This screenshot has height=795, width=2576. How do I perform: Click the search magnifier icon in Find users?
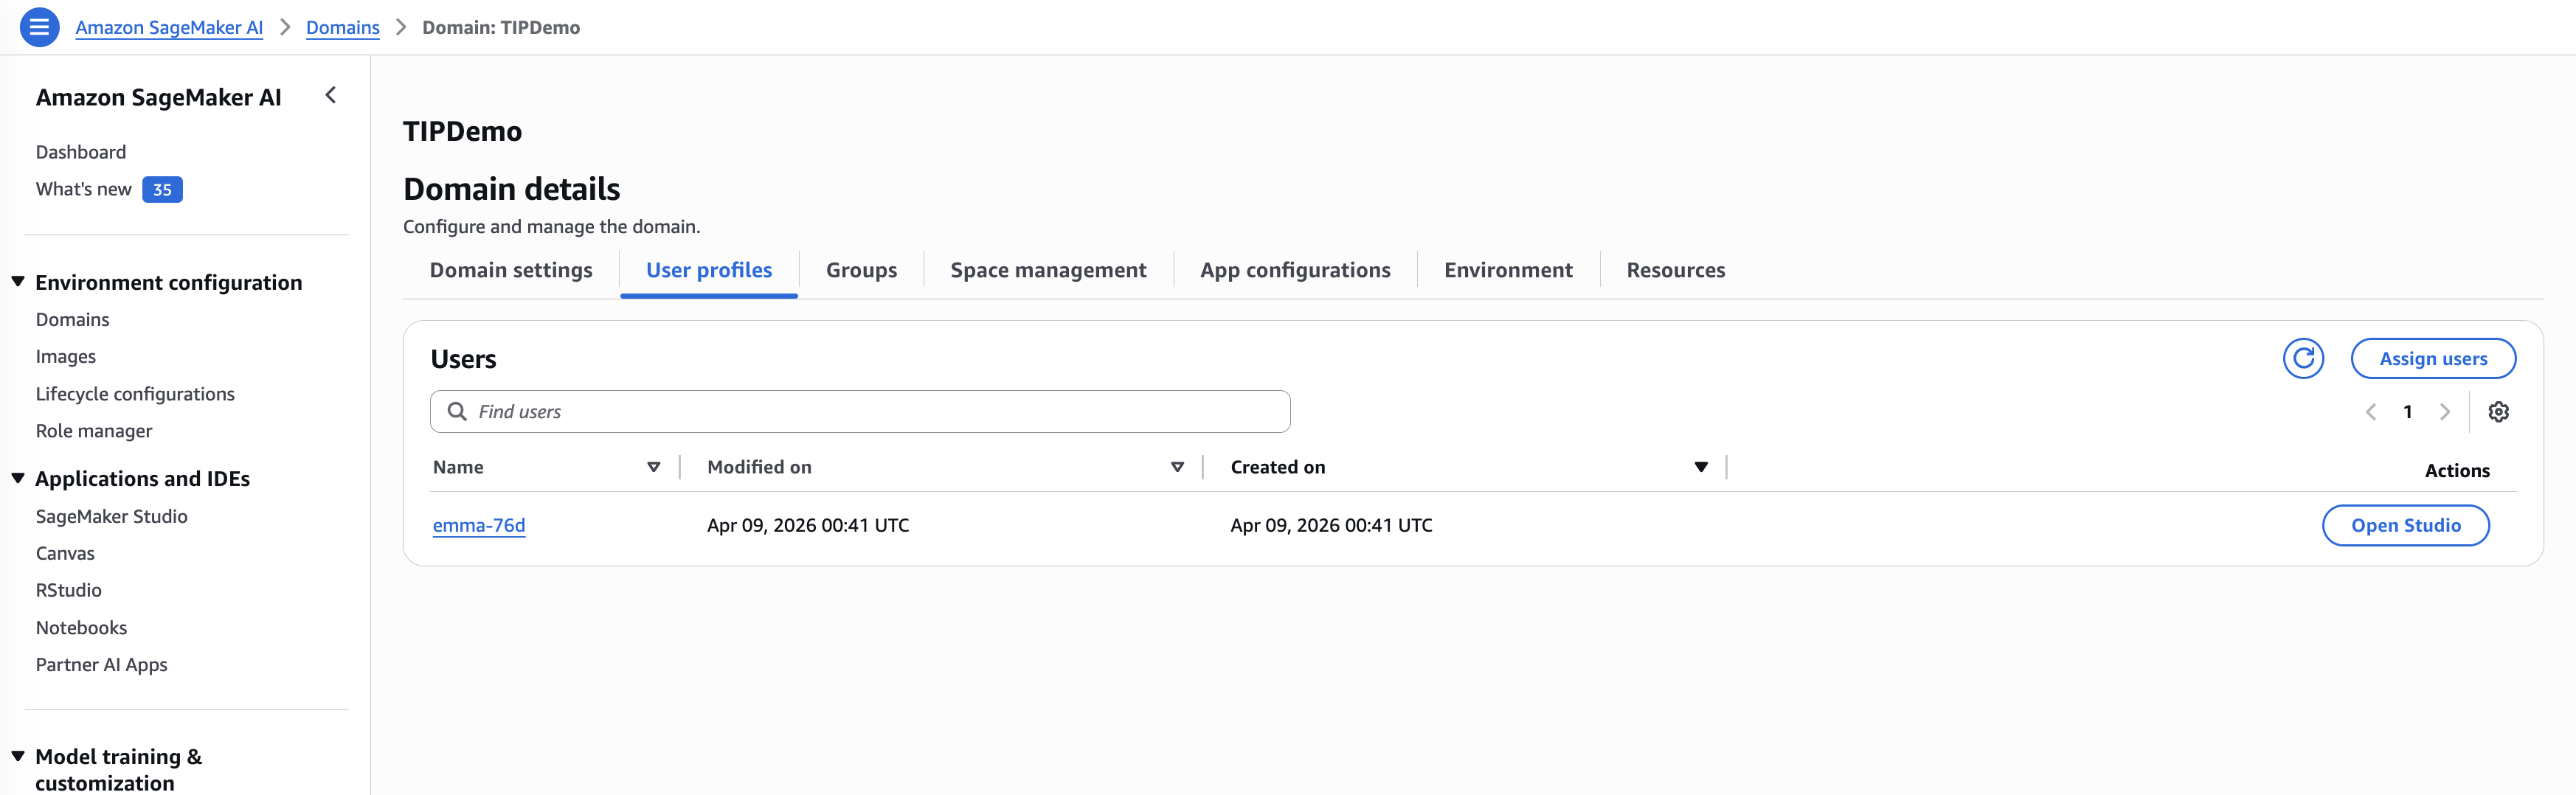coord(457,412)
